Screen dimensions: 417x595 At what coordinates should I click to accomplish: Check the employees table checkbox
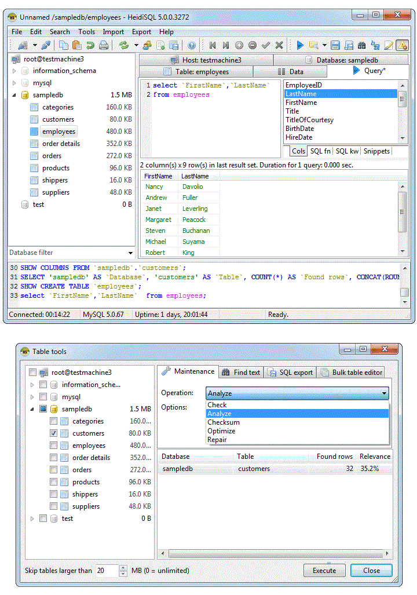pyautogui.click(x=54, y=446)
